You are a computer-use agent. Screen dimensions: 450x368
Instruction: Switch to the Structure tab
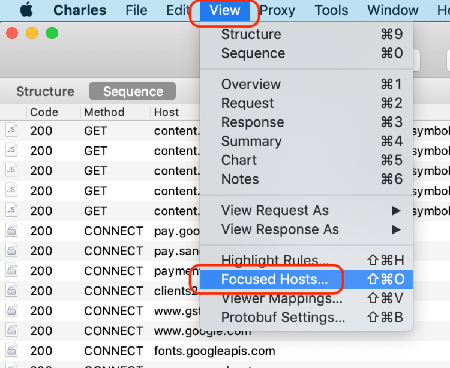click(45, 91)
